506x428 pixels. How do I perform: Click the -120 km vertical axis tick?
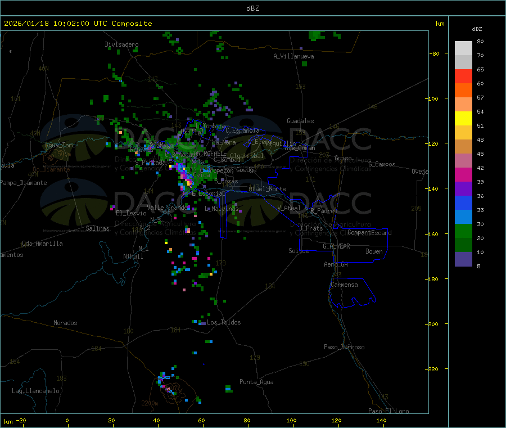[433, 143]
